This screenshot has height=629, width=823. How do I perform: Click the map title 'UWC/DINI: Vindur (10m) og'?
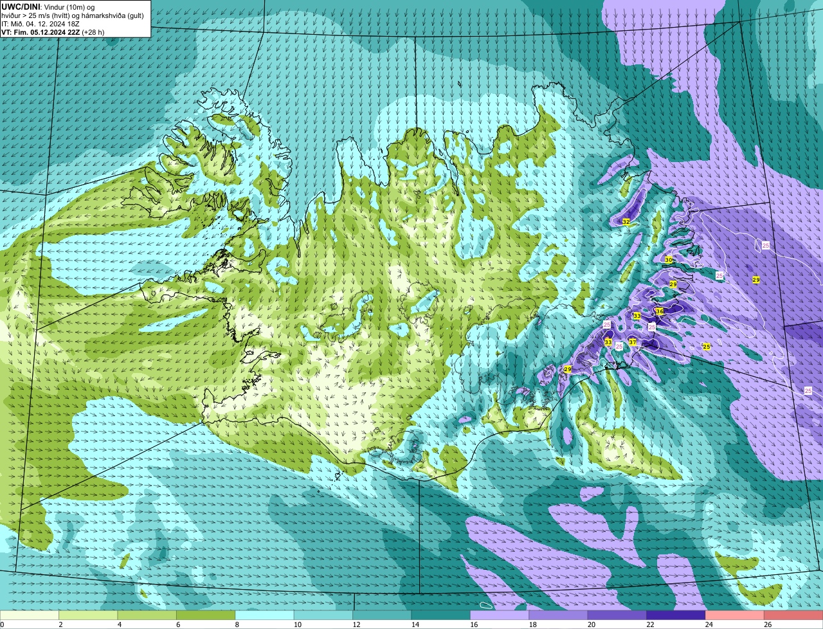click(48, 7)
